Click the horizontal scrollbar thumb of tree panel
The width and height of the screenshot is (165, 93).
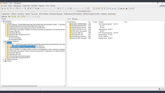coord(20,86)
